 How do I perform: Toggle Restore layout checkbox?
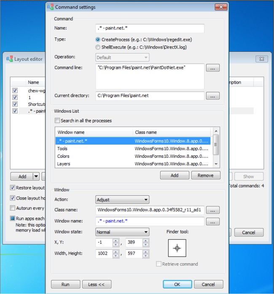[x=12, y=188]
